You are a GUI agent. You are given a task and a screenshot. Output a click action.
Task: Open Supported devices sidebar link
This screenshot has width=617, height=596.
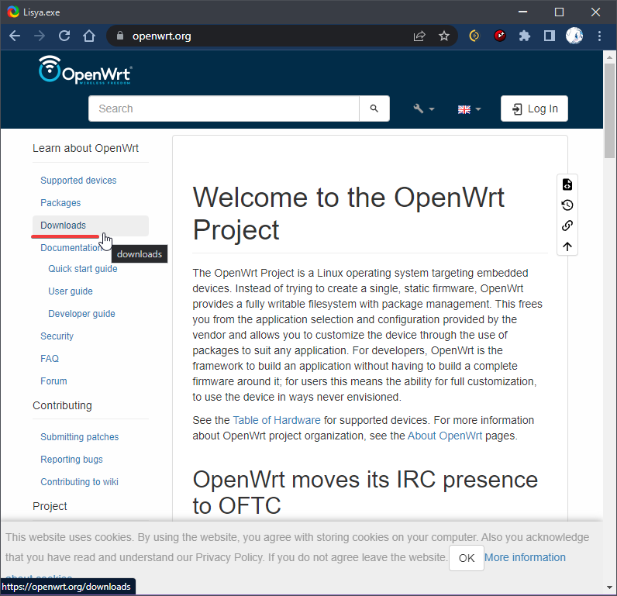(78, 180)
